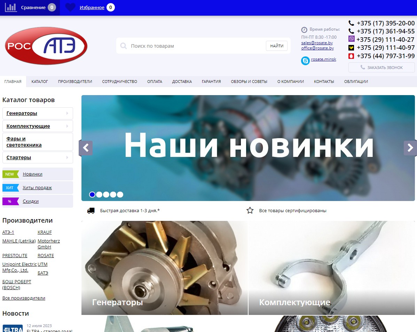Open the Скидки link
The width and height of the screenshot is (417, 332).
[31, 201]
